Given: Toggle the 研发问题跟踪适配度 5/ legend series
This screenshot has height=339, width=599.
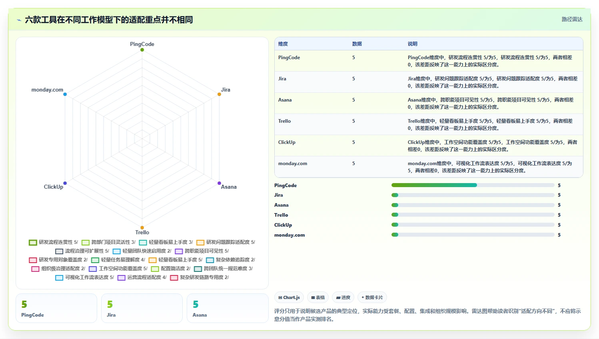Looking at the screenshot, I should click(x=226, y=242).
